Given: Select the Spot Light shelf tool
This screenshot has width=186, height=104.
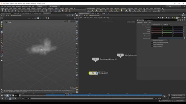Looking at the screenshot, I should point(96,11).
